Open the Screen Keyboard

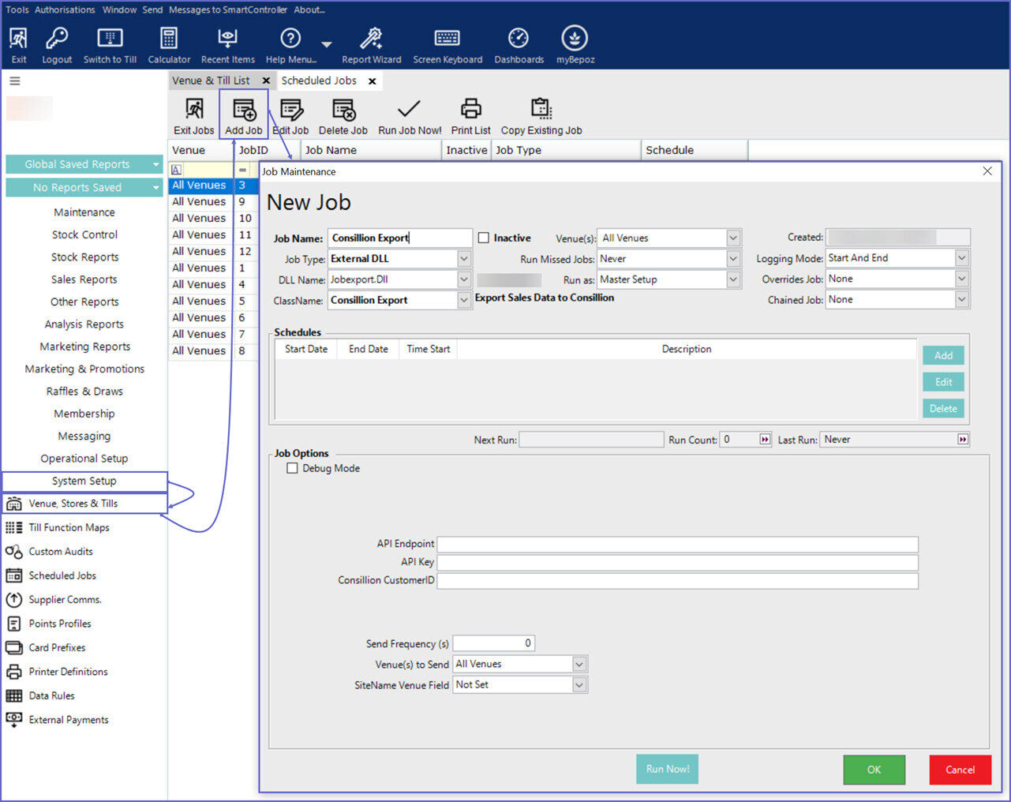pos(447,45)
